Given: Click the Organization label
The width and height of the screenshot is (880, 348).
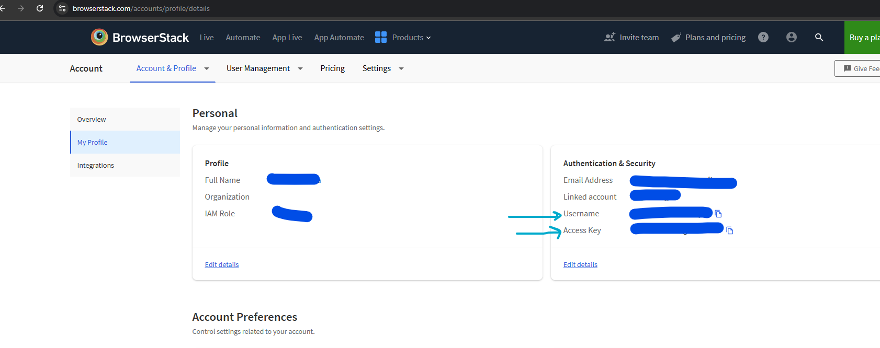Looking at the screenshot, I should pyautogui.click(x=227, y=197).
